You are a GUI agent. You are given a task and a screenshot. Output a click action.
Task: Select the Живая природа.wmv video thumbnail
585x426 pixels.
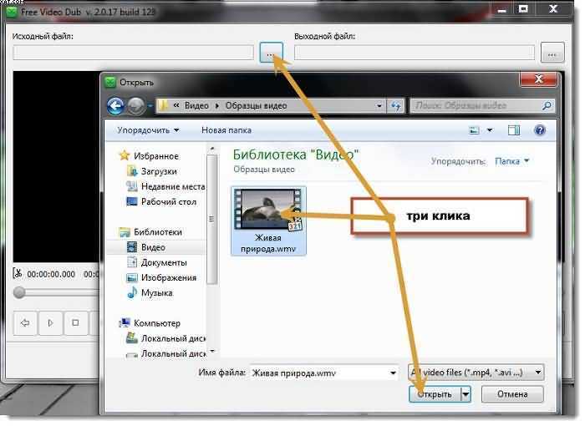coord(268,221)
